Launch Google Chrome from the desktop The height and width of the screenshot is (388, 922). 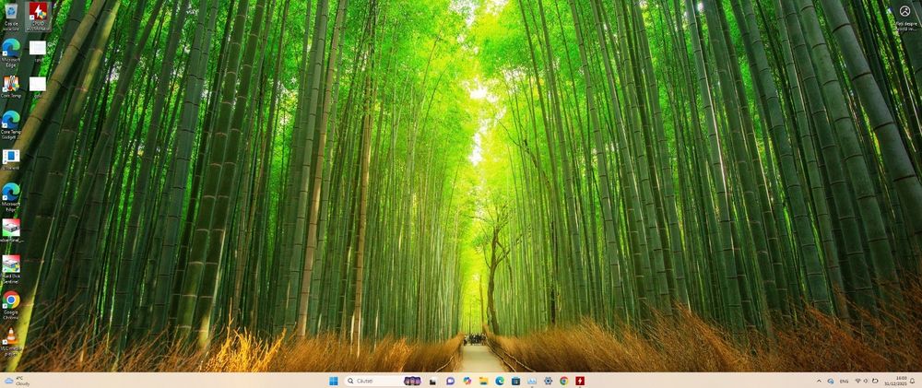(x=10, y=304)
